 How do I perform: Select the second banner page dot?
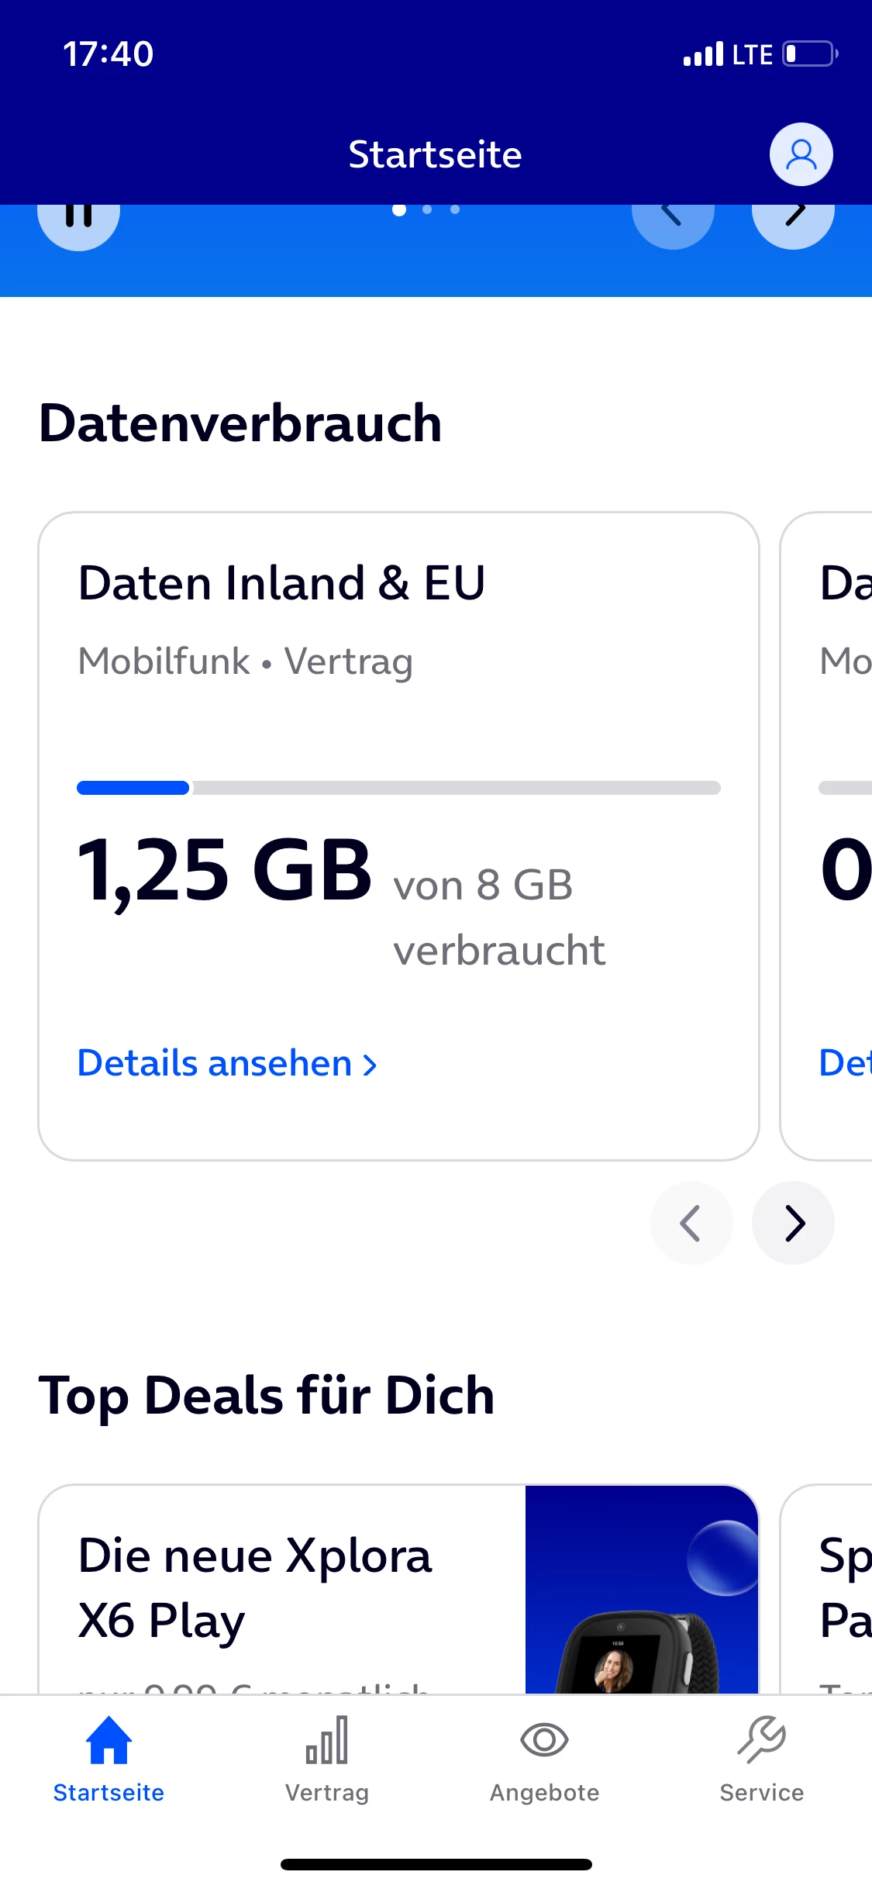(427, 210)
